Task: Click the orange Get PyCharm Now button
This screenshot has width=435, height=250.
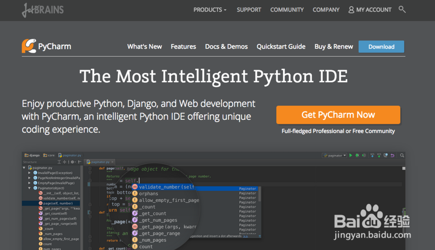Action: pyautogui.click(x=338, y=115)
